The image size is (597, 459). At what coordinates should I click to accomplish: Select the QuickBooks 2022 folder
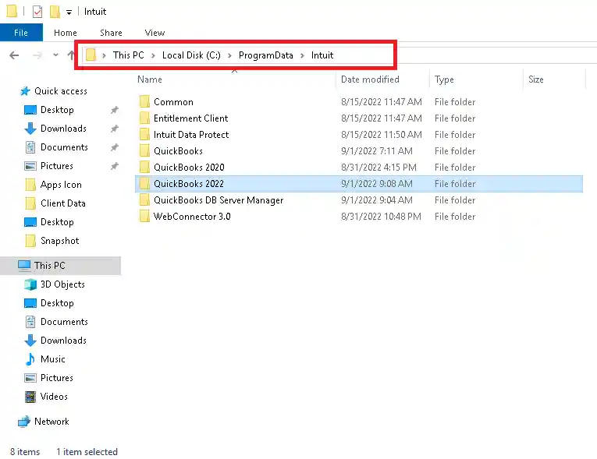point(359,184)
